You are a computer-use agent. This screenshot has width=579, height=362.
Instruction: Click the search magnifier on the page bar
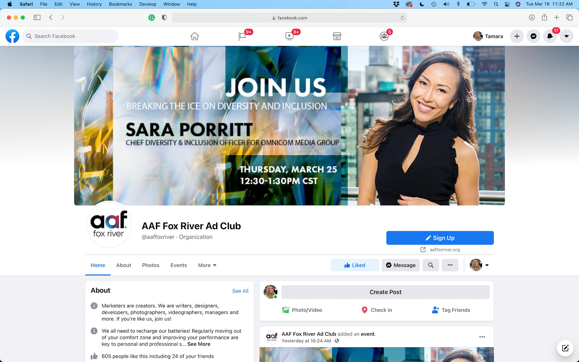point(430,265)
